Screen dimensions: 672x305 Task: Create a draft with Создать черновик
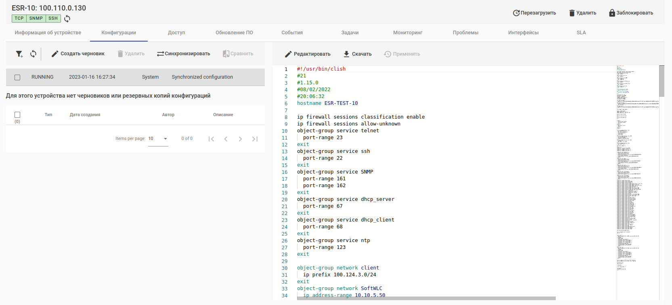click(x=78, y=54)
